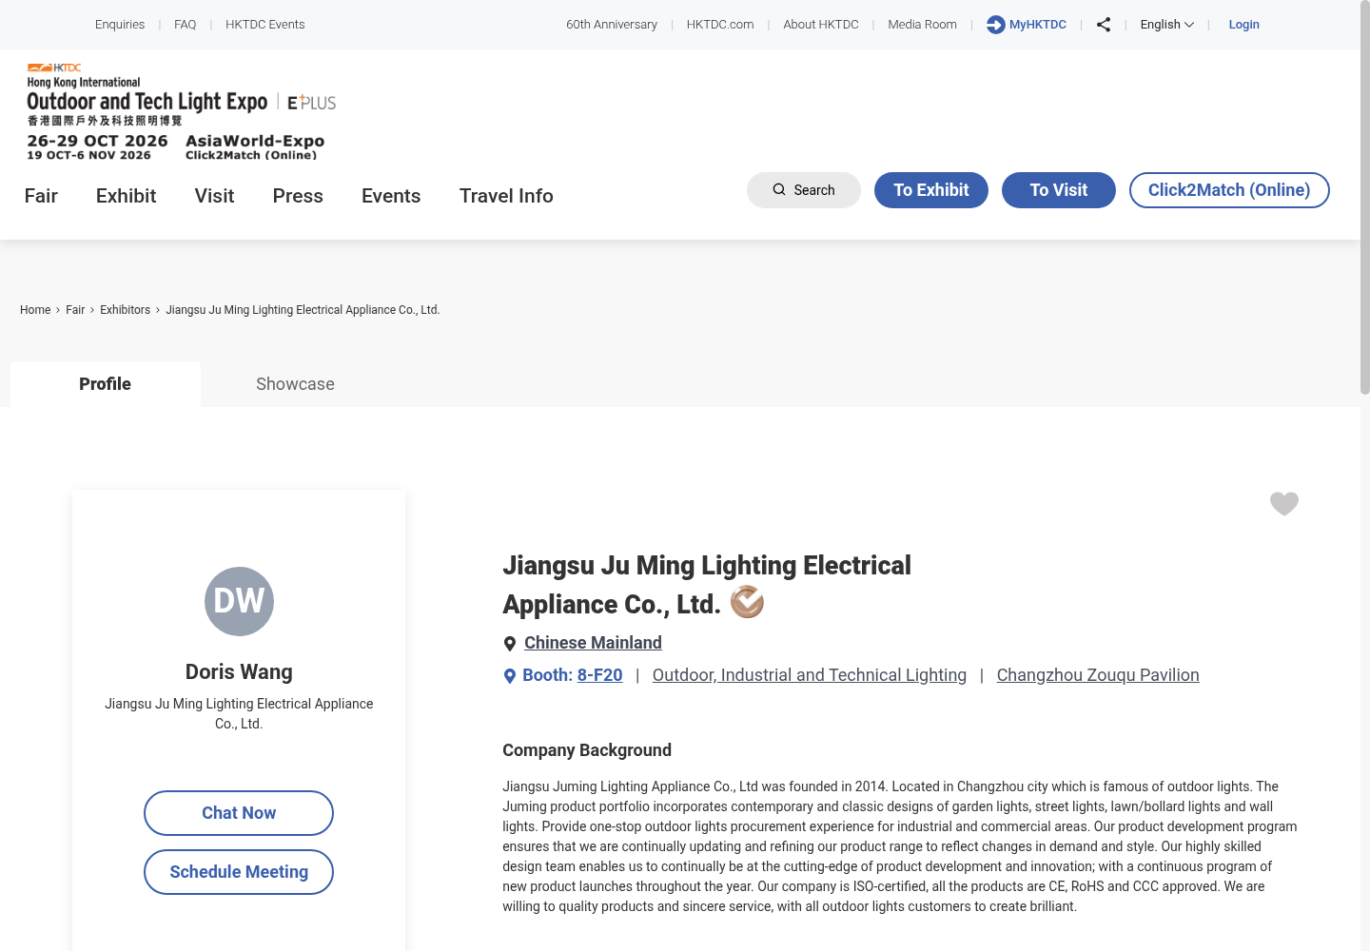Click Schedule Meeting button
1370x951 pixels.
[x=239, y=872]
